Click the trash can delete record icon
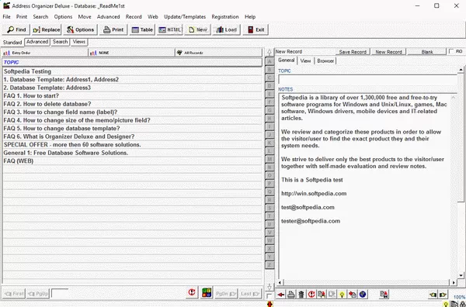 click(x=301, y=295)
